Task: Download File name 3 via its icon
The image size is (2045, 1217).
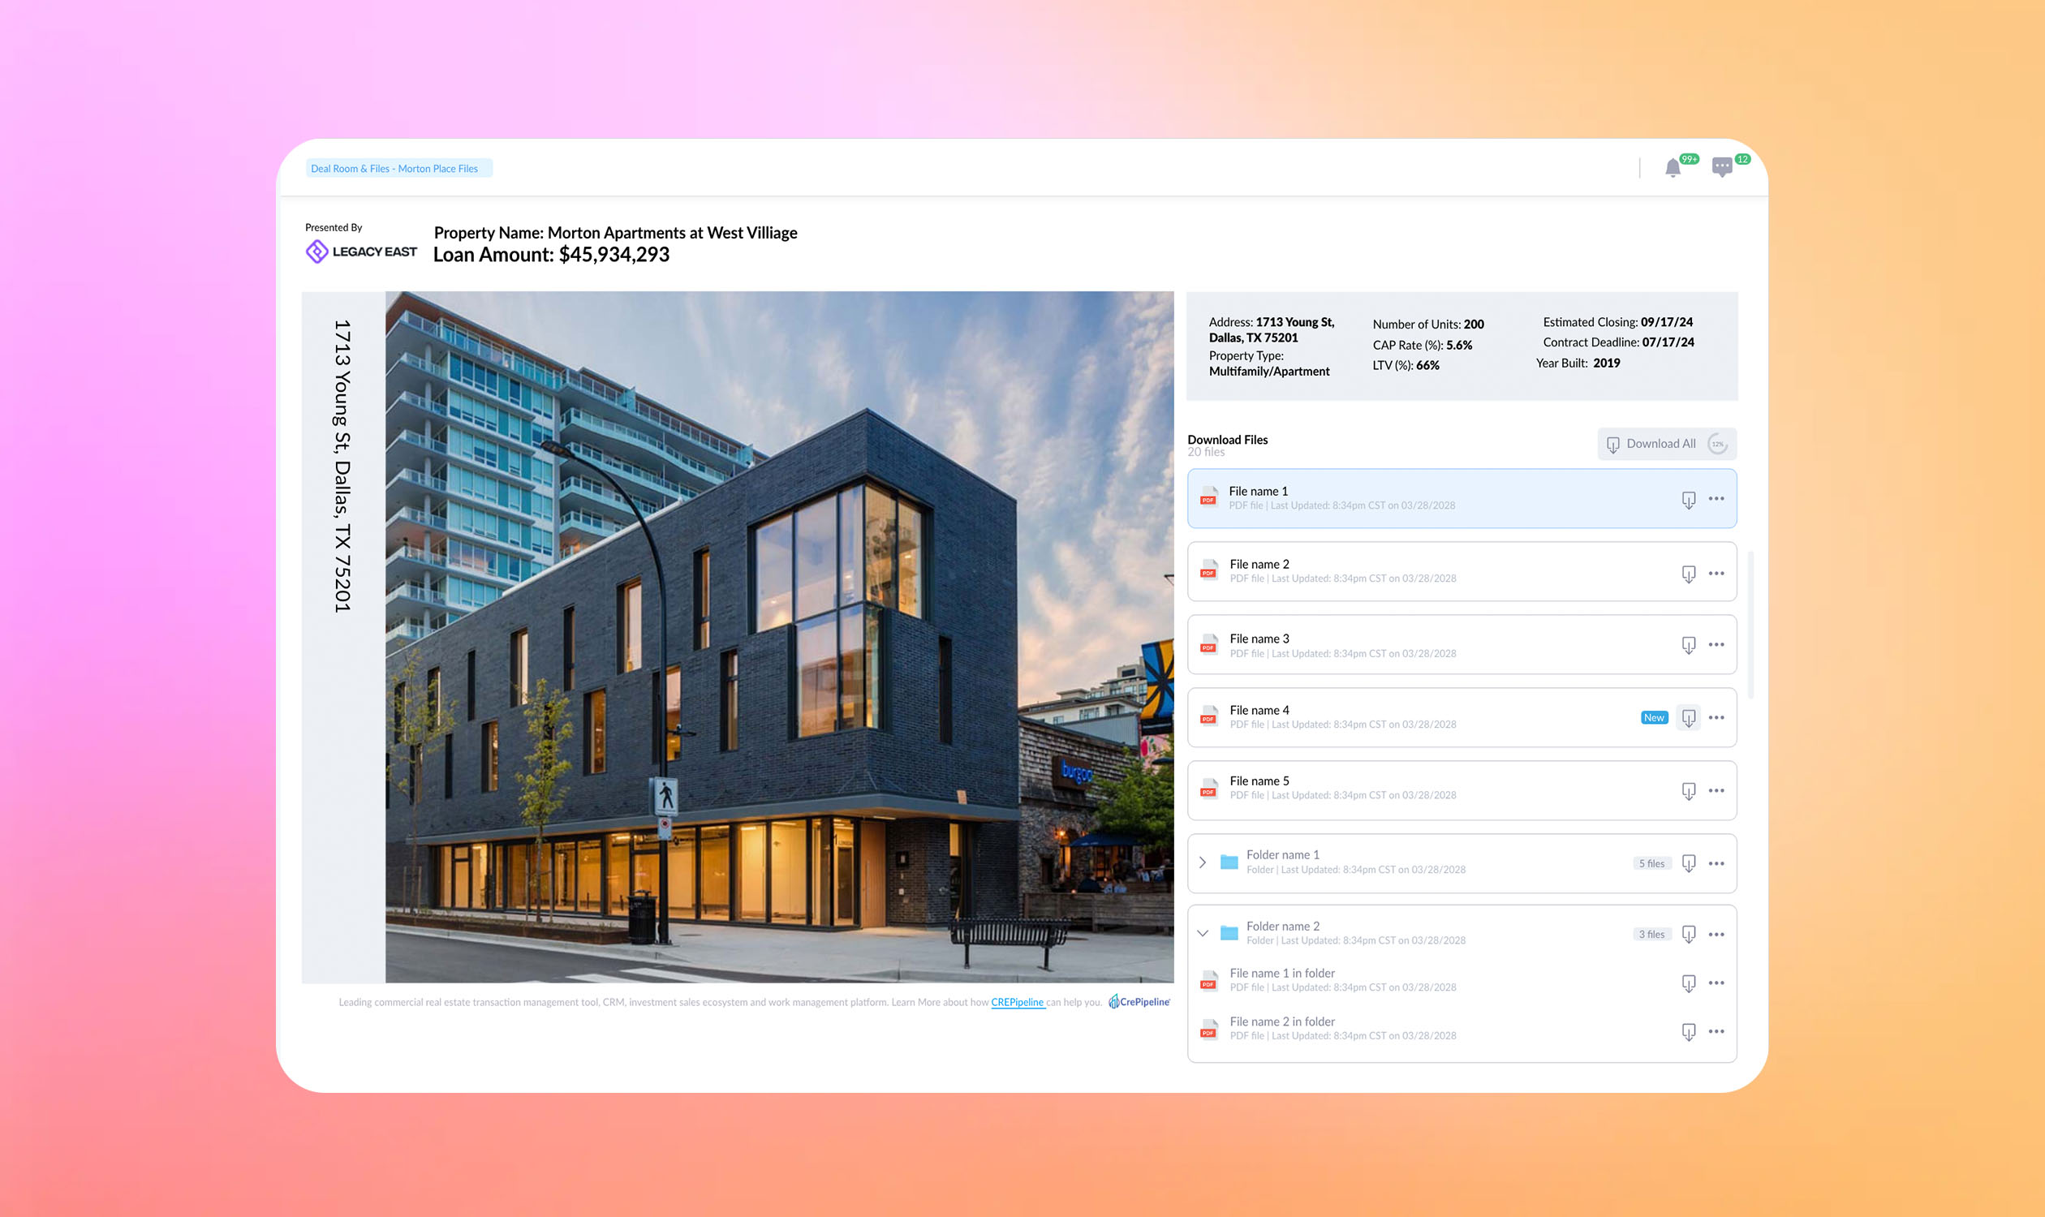Action: [1688, 645]
